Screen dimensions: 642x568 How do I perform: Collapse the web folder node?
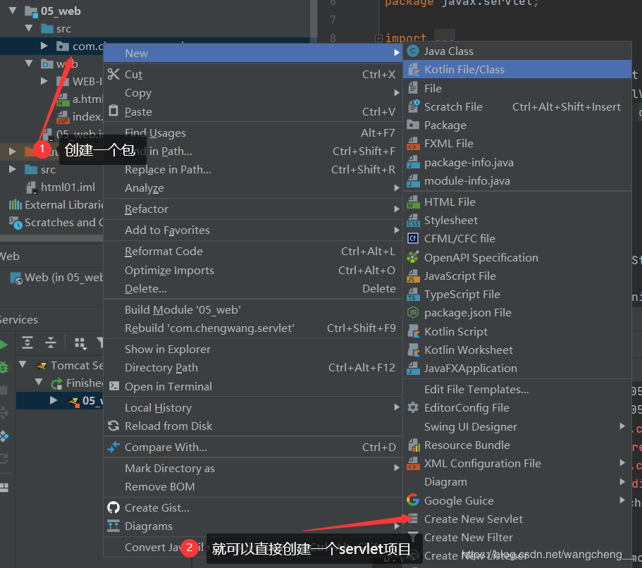[x=29, y=63]
